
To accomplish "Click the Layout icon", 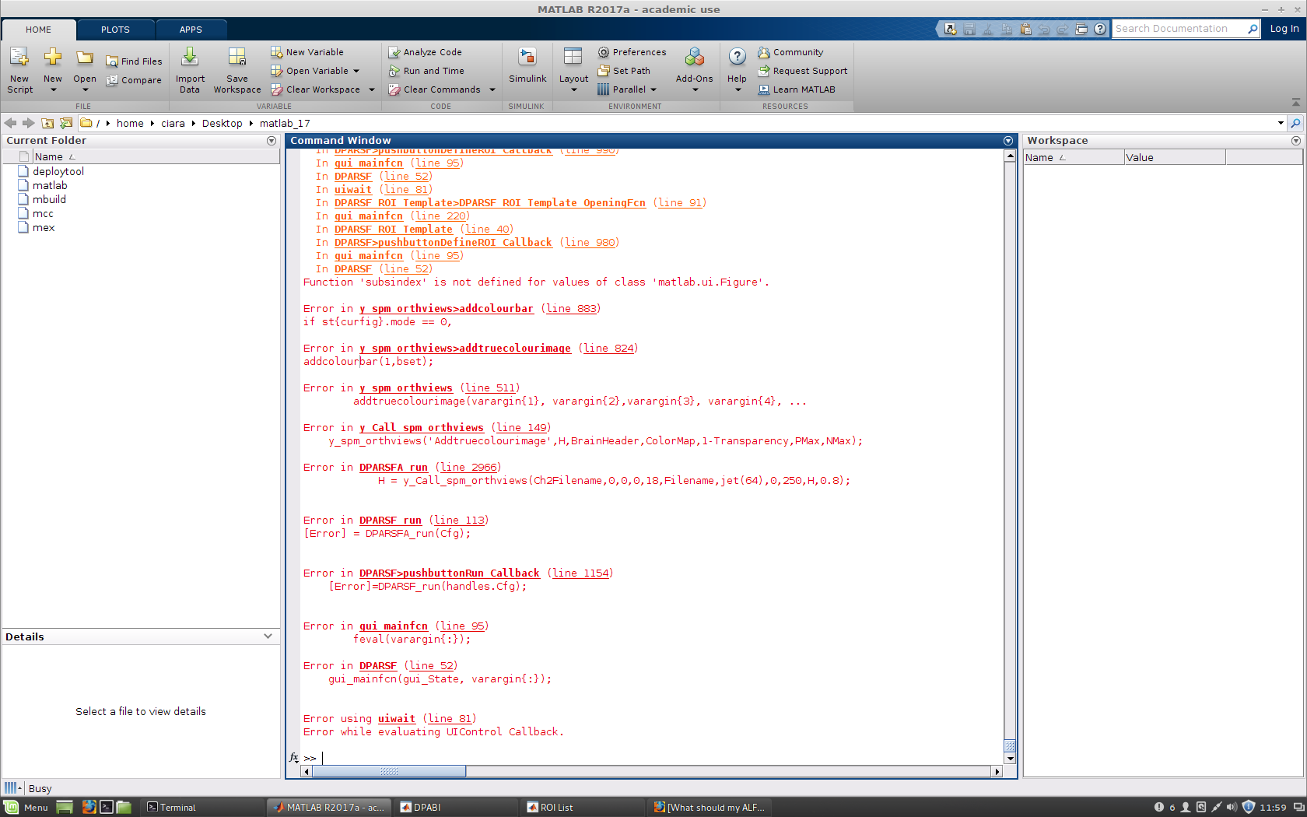I will point(573,58).
